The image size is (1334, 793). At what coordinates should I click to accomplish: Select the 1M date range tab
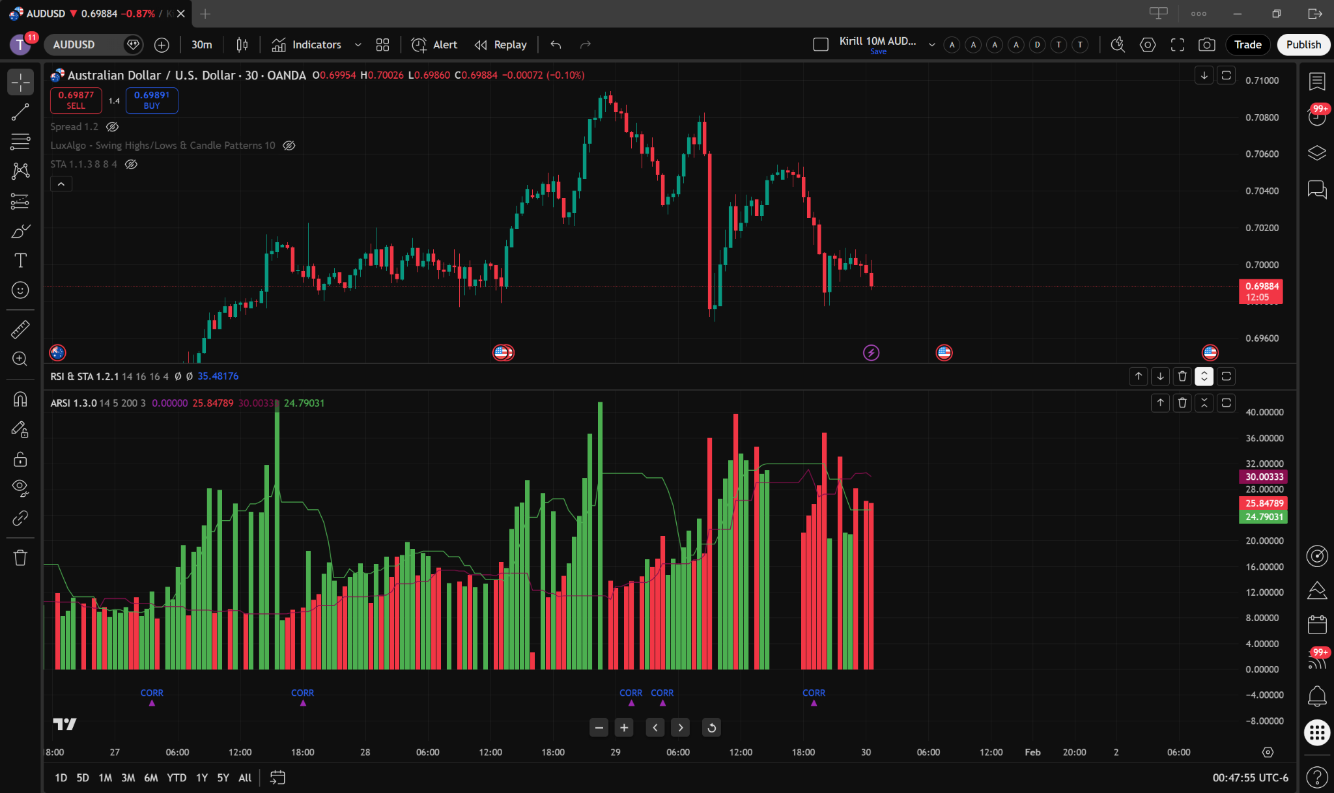[x=105, y=777]
